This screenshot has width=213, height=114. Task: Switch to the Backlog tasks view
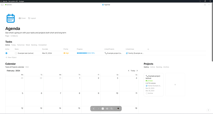coord(34,45)
